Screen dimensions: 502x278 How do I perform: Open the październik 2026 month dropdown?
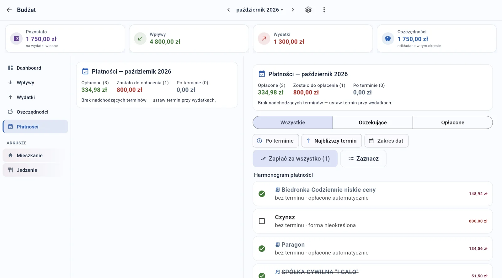[260, 10]
